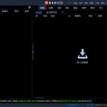The height and width of the screenshot is (107, 107).
Task: Click the 深证 index label in ticker
Action: [x=15, y=101]
